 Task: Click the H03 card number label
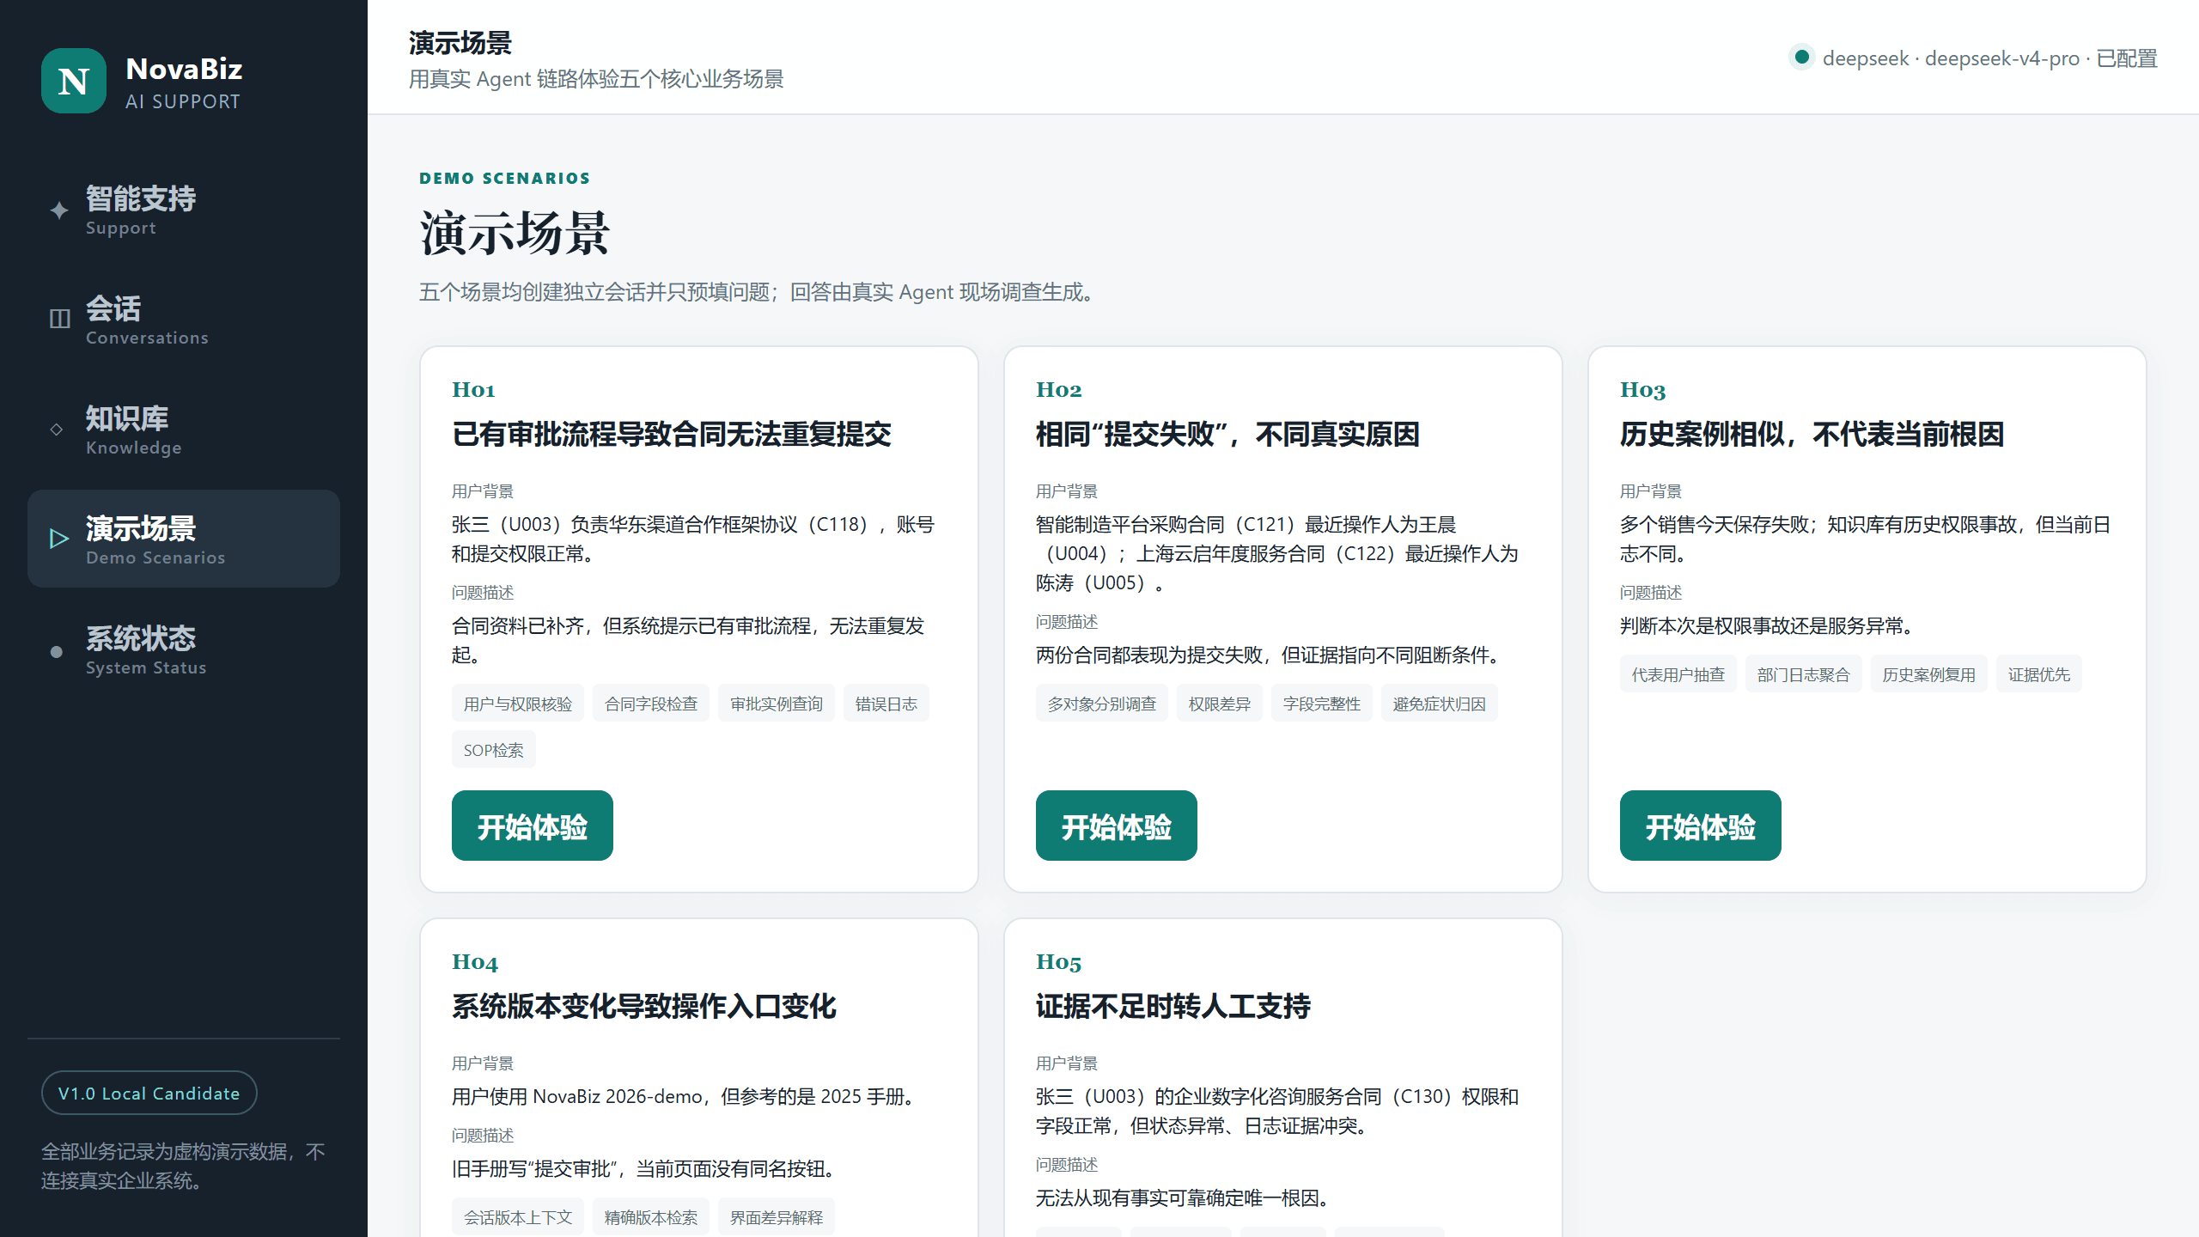[x=1642, y=390]
